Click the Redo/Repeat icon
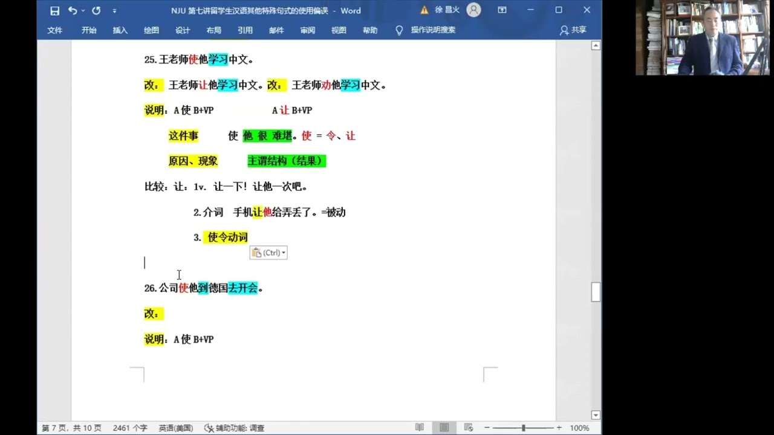774x435 pixels. 96,10
